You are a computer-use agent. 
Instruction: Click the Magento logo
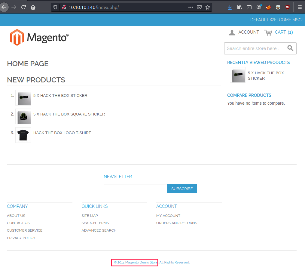[39, 37]
